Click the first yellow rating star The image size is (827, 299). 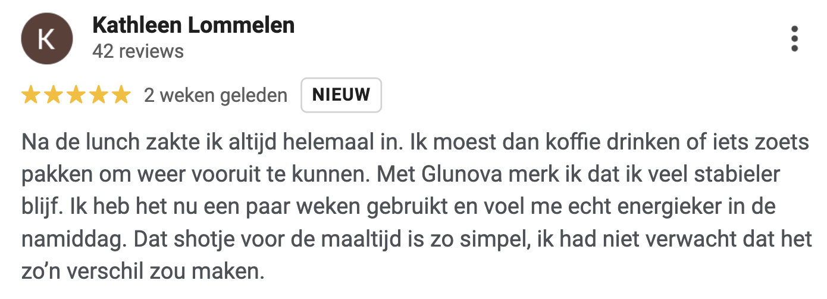30,95
